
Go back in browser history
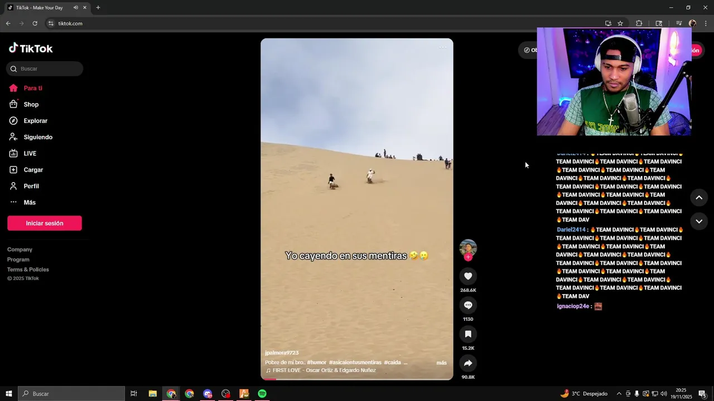tap(8, 23)
